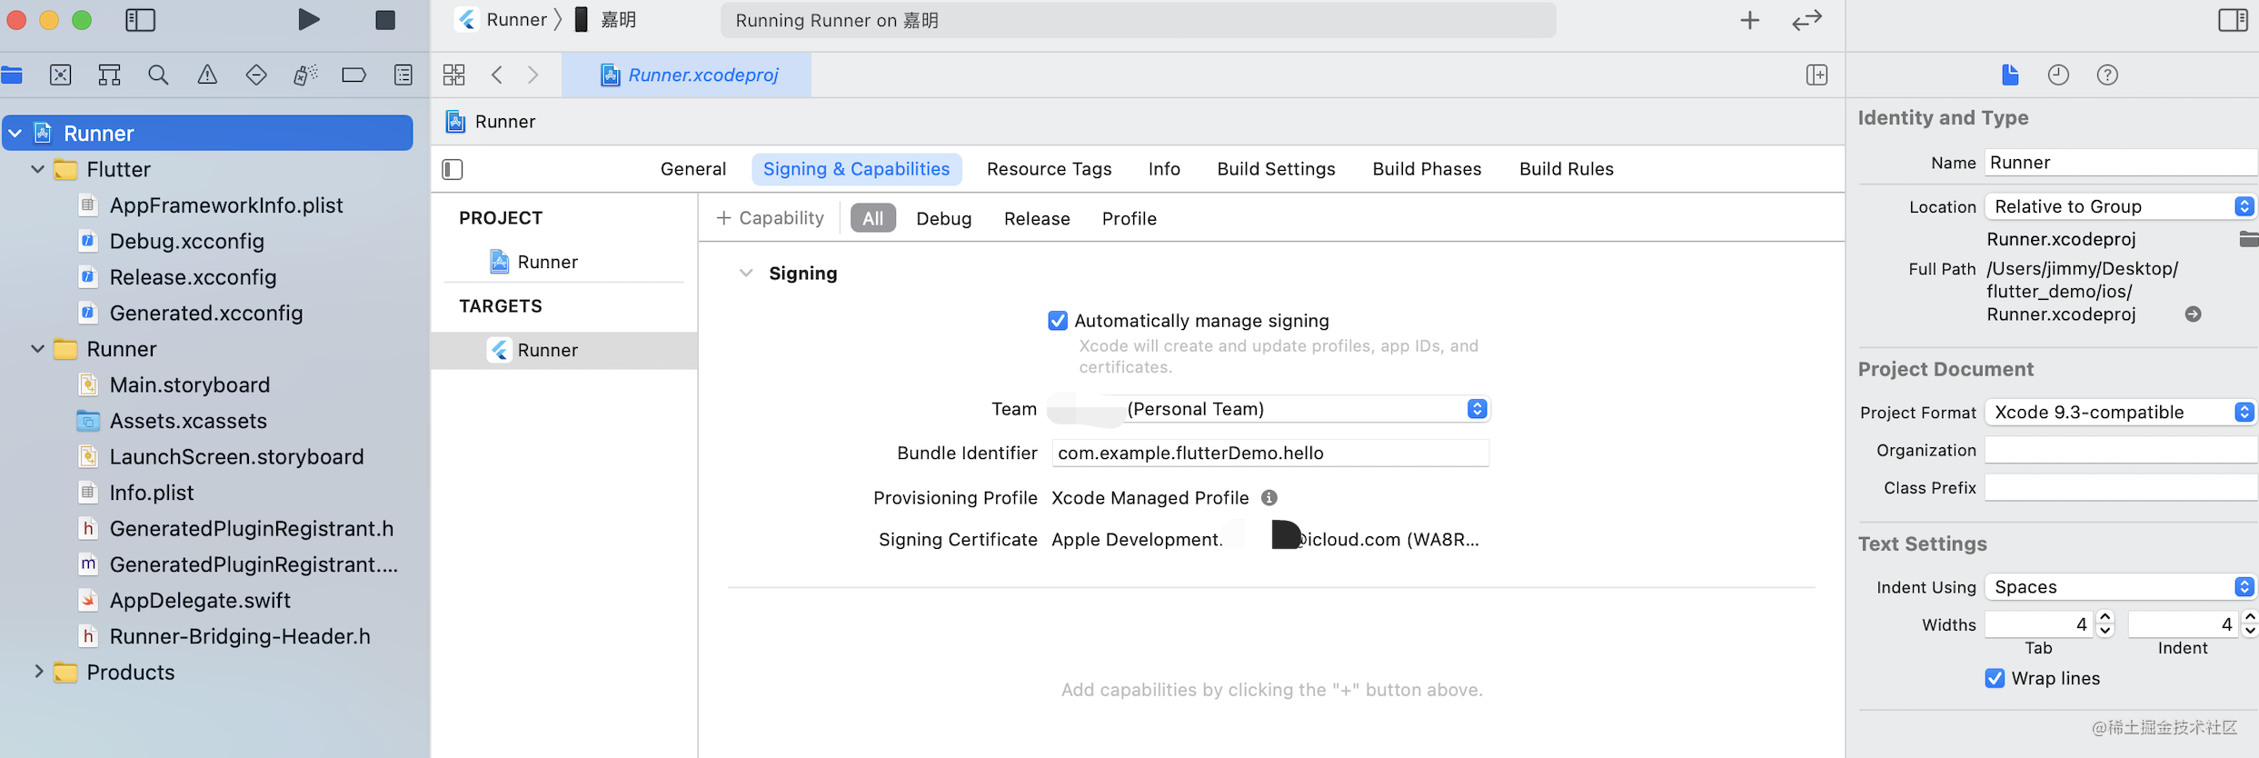Image resolution: width=2259 pixels, height=758 pixels.
Task: Filter by All configurations
Action: click(x=872, y=218)
